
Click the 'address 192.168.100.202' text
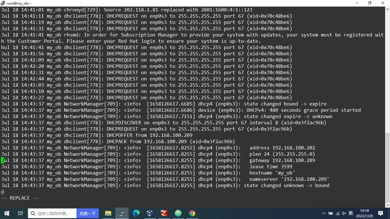pyautogui.click(x=282, y=148)
